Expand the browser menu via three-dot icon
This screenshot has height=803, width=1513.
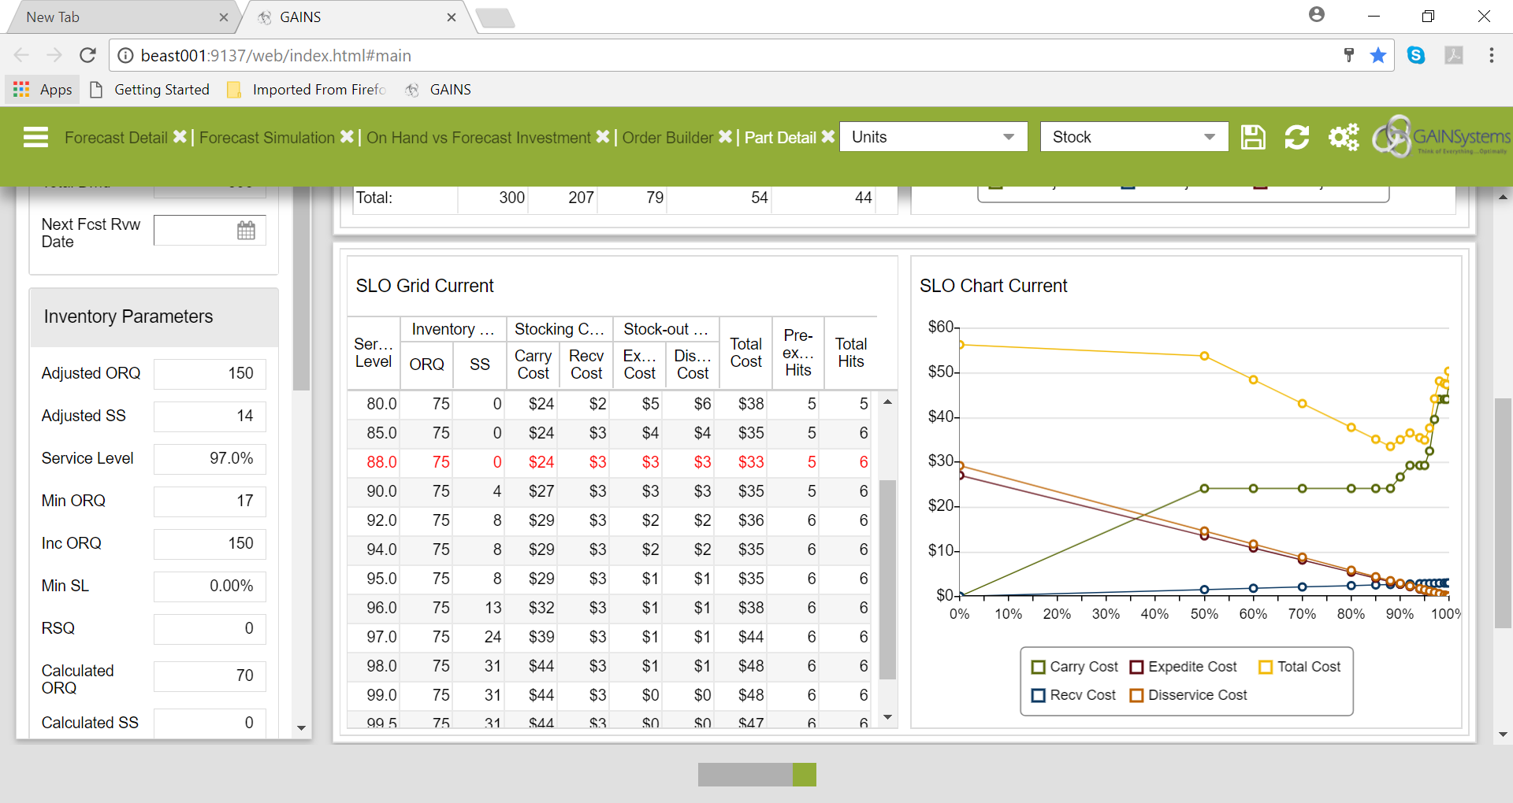click(x=1492, y=55)
